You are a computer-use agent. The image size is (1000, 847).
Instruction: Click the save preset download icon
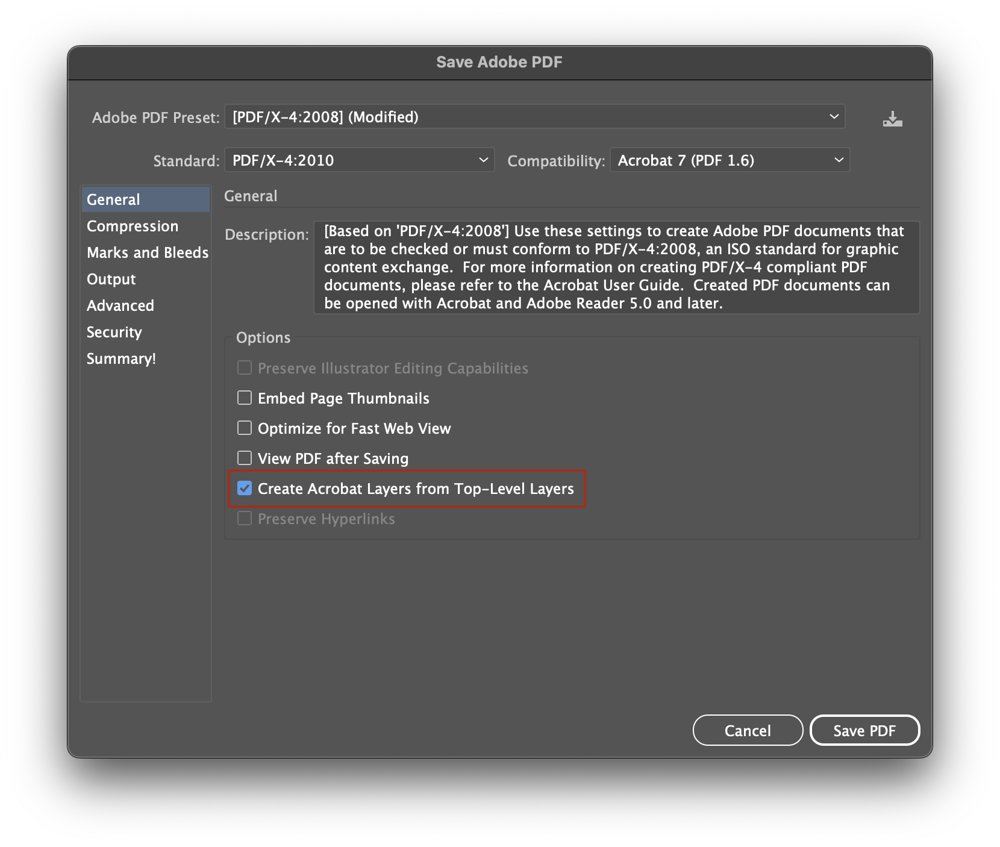coord(892,119)
